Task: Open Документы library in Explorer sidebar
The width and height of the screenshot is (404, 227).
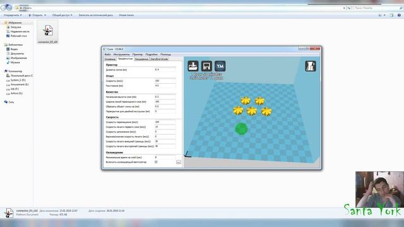Action: 17,54
